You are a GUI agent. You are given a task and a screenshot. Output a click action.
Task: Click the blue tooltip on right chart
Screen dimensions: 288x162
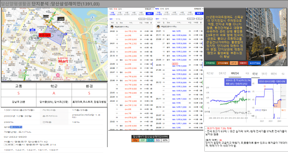click(x=272, y=81)
